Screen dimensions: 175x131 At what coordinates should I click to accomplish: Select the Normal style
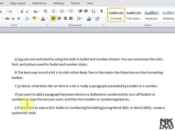click(x=116, y=15)
